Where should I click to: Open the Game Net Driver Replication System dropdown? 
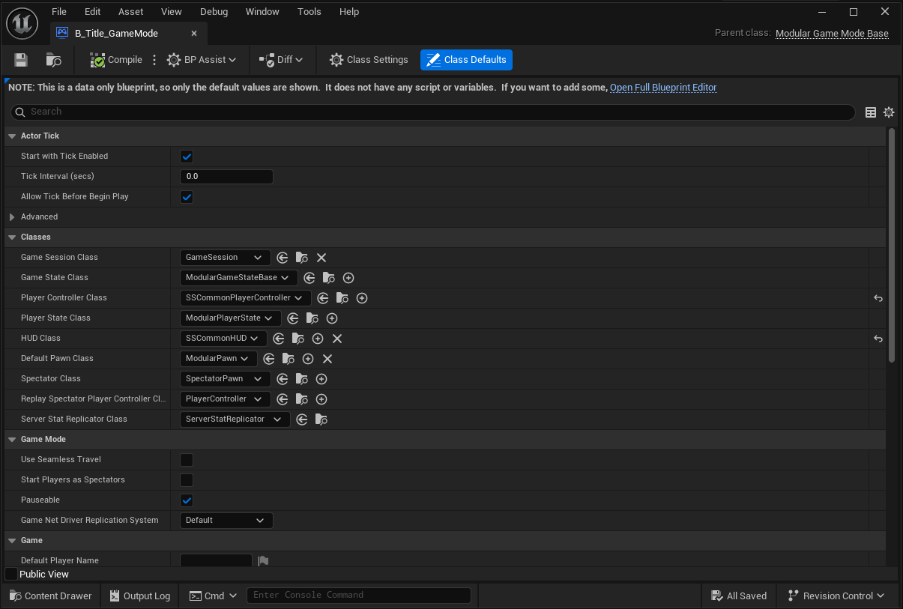226,520
